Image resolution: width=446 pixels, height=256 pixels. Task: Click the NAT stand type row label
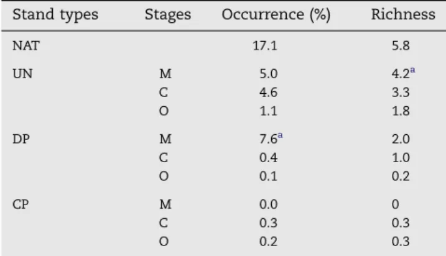(26, 46)
